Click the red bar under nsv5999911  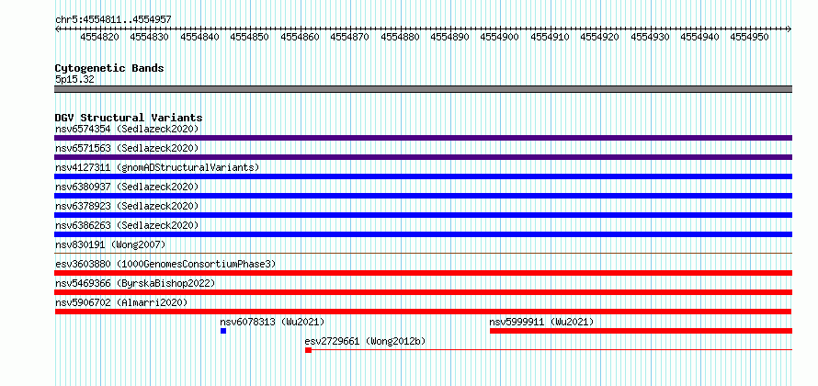pos(642,331)
